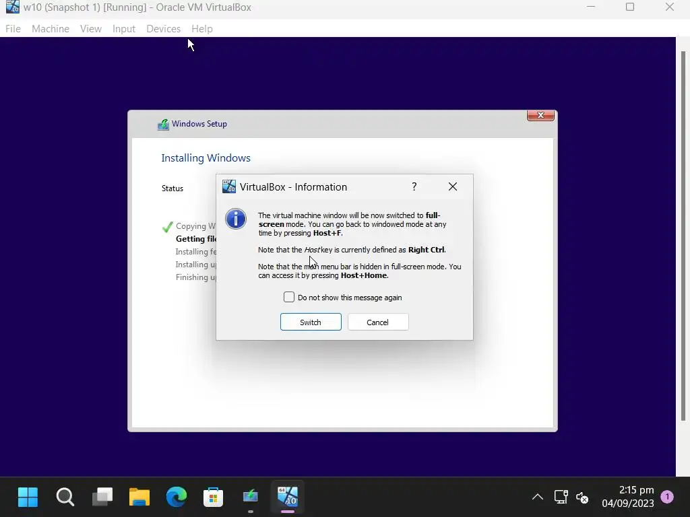This screenshot has height=517, width=690.
Task: Open VirtualBox Manager taskbar icon
Action: tap(251, 497)
